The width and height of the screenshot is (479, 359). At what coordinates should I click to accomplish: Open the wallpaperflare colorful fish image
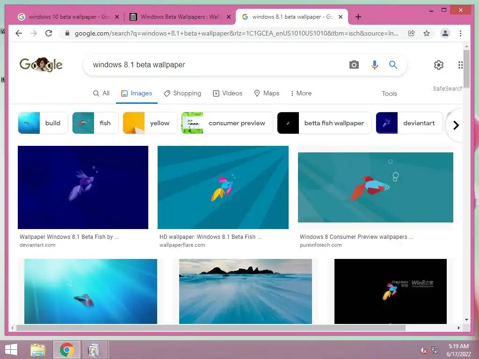pos(223,187)
